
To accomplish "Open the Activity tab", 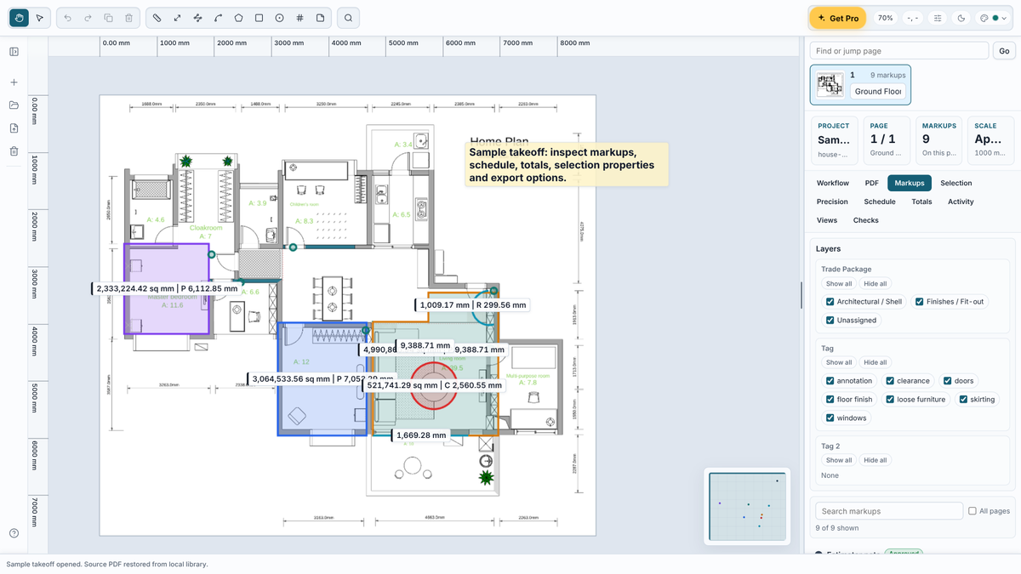I will pos(961,202).
